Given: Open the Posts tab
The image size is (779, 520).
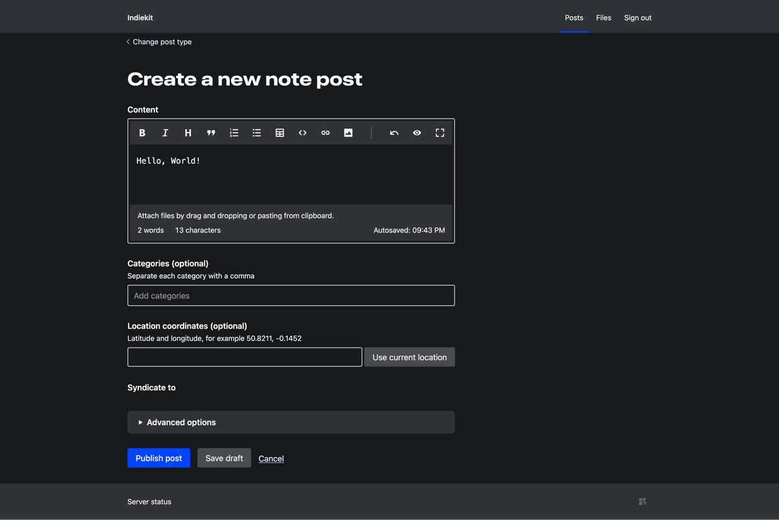Looking at the screenshot, I should point(574,18).
